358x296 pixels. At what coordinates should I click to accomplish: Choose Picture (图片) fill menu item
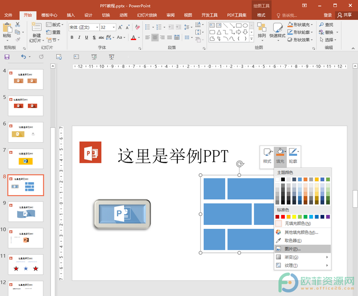pyautogui.click(x=303, y=249)
